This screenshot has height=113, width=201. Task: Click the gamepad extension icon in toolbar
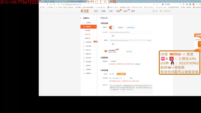pyautogui.click(x=187, y=4)
